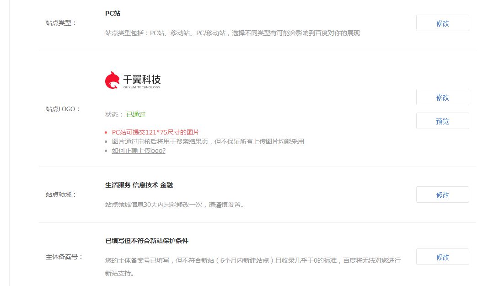Click the bold PC站 site type value
This screenshot has height=286, width=499.
click(113, 13)
